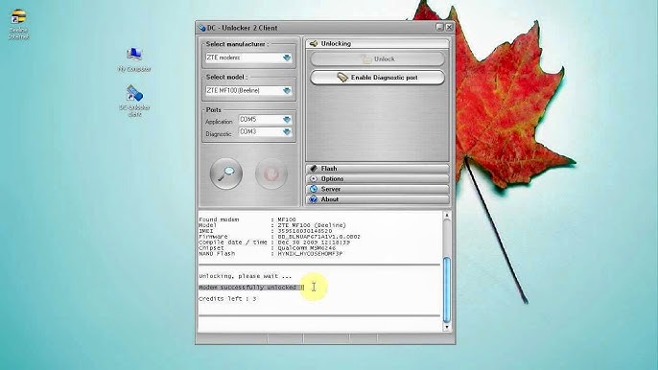Viewport: 658px width, 370px height.
Task: Open the Select model dropdown arrow
Action: point(287,90)
